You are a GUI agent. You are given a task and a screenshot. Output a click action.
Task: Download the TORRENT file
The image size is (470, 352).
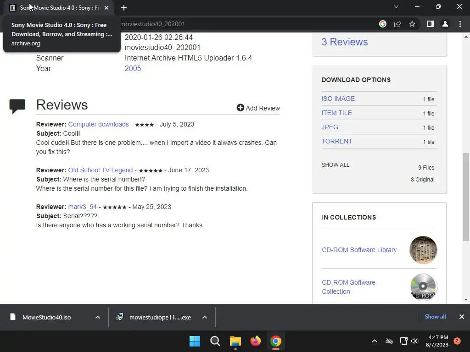[336, 141]
